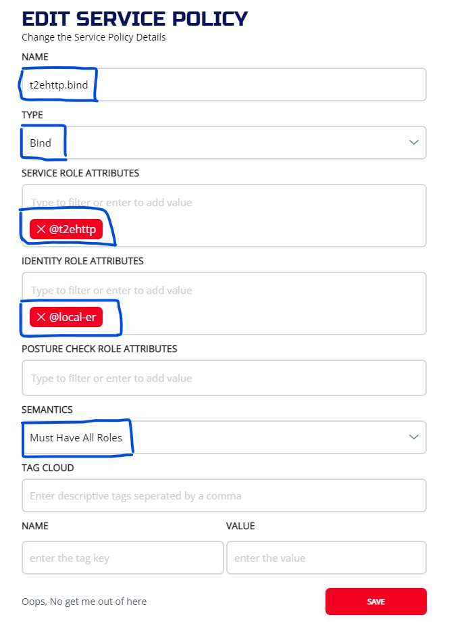This screenshot has height=634, width=468.
Task: Click the Edit Service Policy heading
Action: coord(134,18)
